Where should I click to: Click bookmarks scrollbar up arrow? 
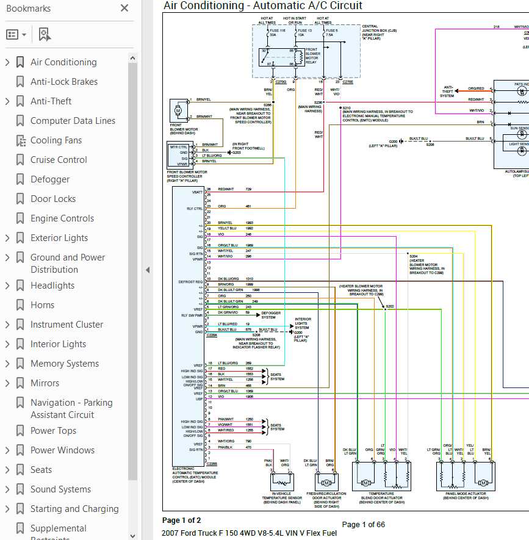click(x=132, y=58)
